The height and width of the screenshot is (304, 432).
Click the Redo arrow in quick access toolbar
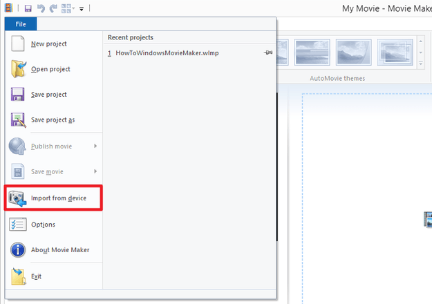pos(53,8)
